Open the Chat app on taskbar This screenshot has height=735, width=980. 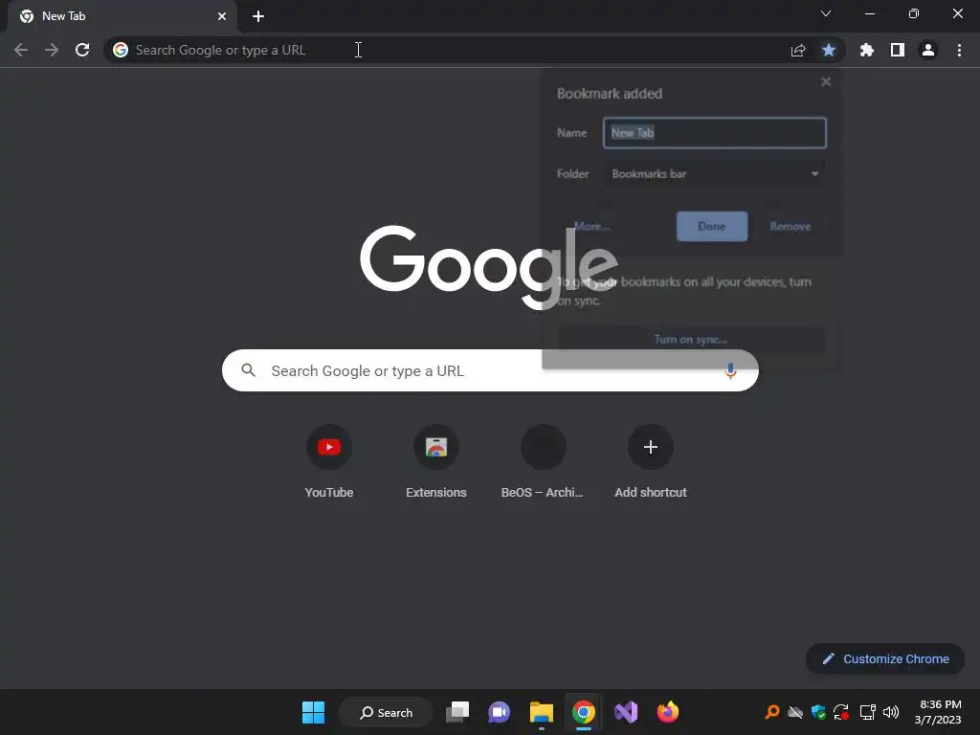(x=499, y=712)
